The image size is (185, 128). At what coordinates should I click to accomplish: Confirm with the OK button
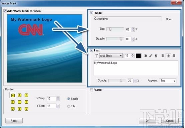click(148, 121)
